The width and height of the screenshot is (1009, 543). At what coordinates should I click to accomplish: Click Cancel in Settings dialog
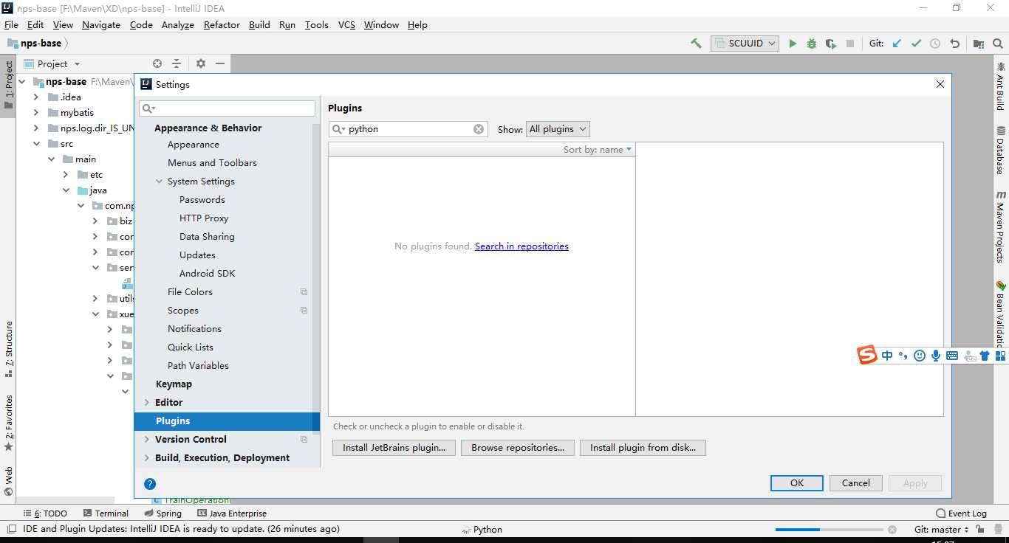855,483
